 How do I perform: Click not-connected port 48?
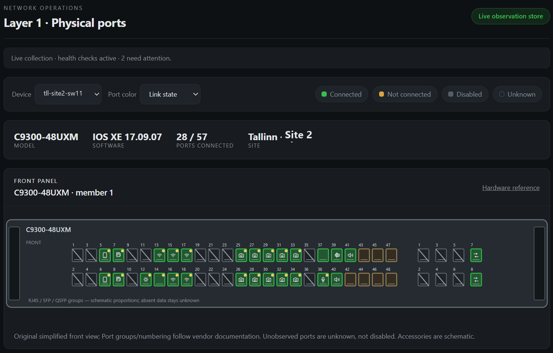(391, 280)
